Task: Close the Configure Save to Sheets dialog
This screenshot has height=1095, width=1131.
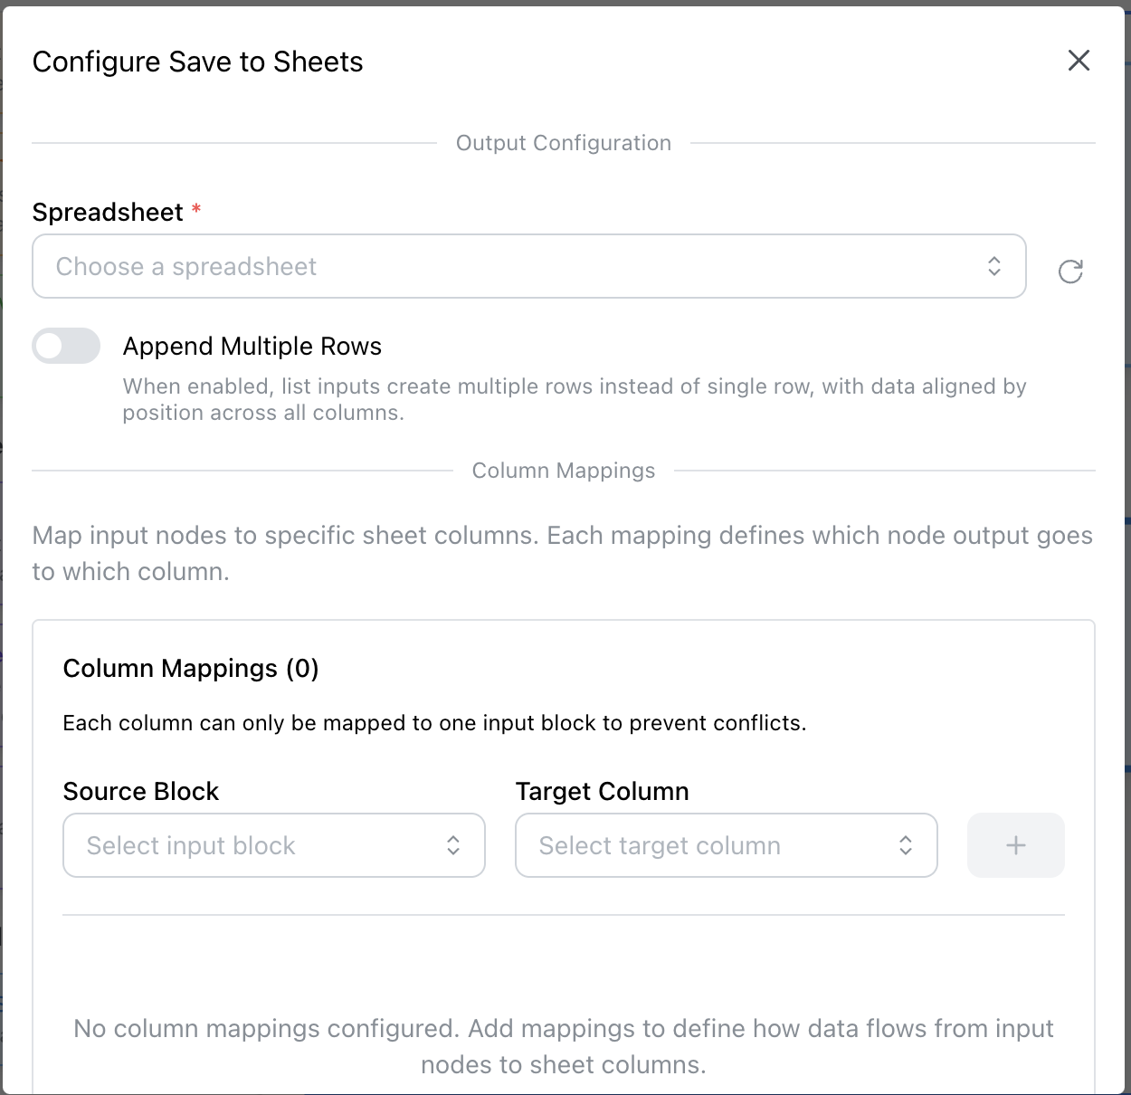Action: pos(1079,61)
